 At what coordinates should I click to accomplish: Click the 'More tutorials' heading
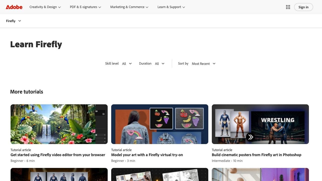pyautogui.click(x=27, y=92)
